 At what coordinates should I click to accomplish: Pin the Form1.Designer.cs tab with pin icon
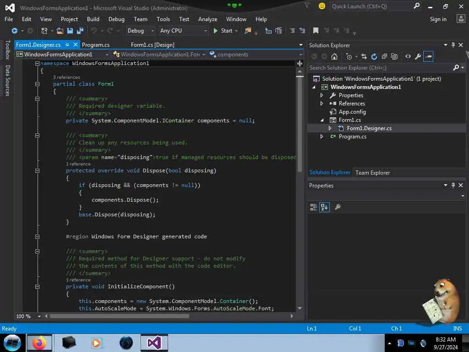(x=67, y=44)
